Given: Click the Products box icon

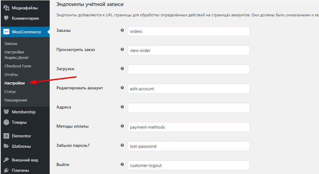Looking at the screenshot, I should (6, 123).
